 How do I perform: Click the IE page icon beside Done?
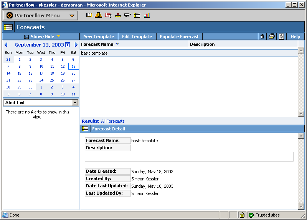[x=5, y=215]
